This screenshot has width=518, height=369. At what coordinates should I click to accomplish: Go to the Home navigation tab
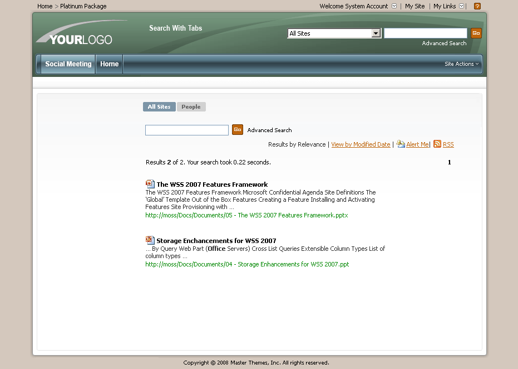pos(109,64)
